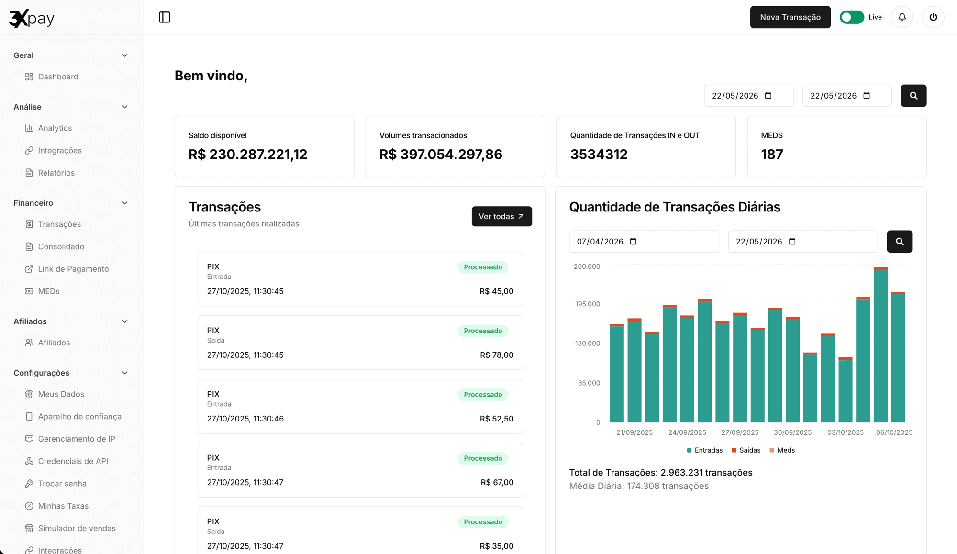Click the tallest bar in daily chart
This screenshot has height=554, width=957.
[x=880, y=345]
